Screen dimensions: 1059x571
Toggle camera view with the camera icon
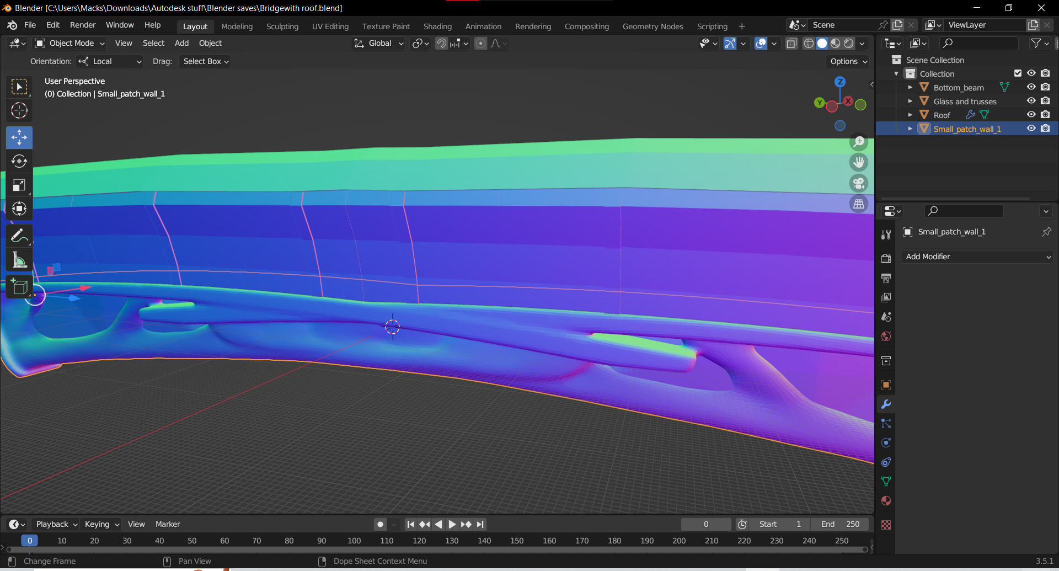point(859,183)
